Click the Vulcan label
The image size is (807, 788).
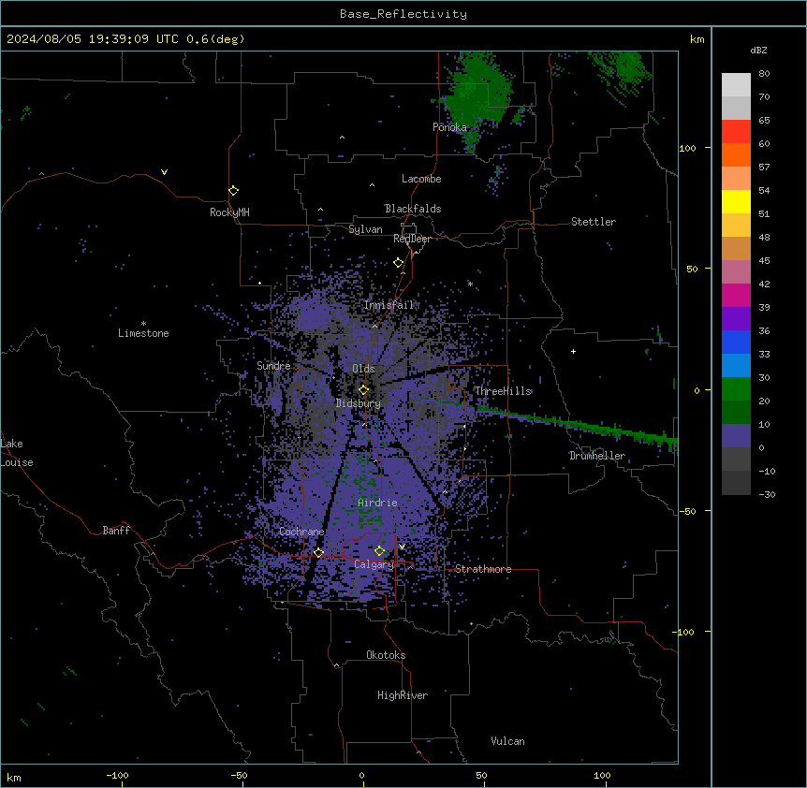(x=508, y=741)
